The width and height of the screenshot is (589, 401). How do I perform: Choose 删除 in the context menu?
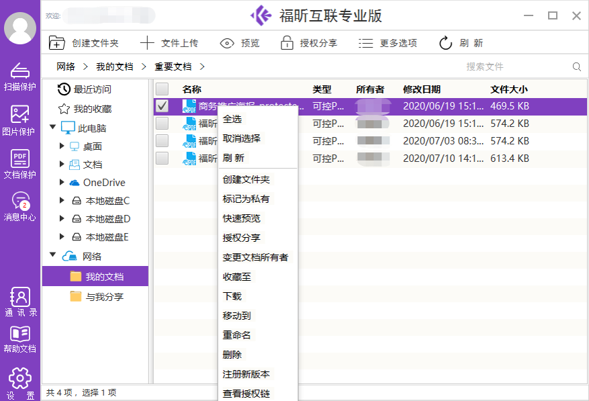click(x=232, y=355)
